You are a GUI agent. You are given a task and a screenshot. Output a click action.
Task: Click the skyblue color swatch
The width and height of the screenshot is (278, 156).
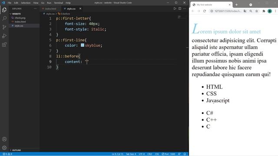[83, 45]
